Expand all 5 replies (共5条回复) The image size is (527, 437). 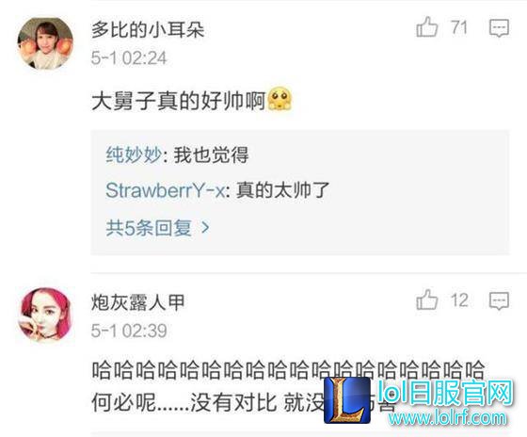click(x=158, y=228)
